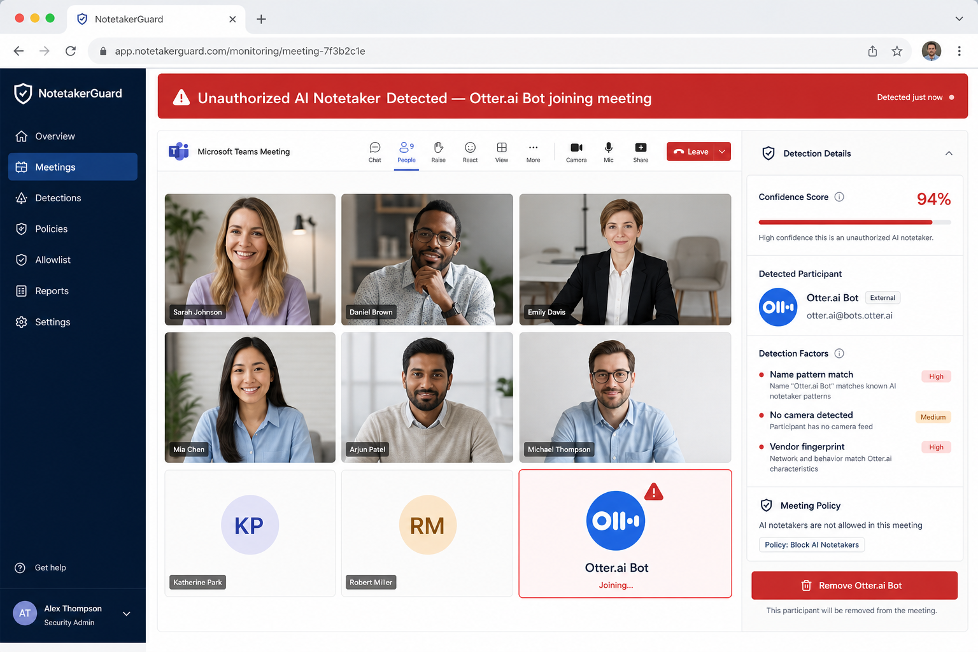Select the Otter.ai Bot joining tile
This screenshot has width=978, height=652.
(625, 534)
